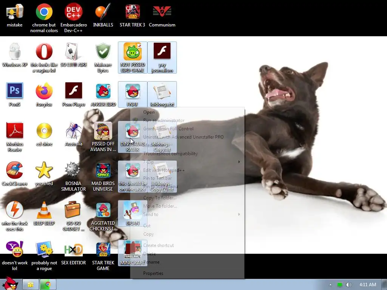Select Create shortcut menu entry
The height and width of the screenshot is (290, 387).
pos(187,245)
